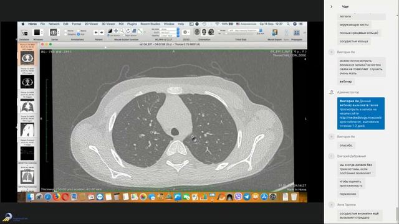Open App Store from the Dock

264,197
